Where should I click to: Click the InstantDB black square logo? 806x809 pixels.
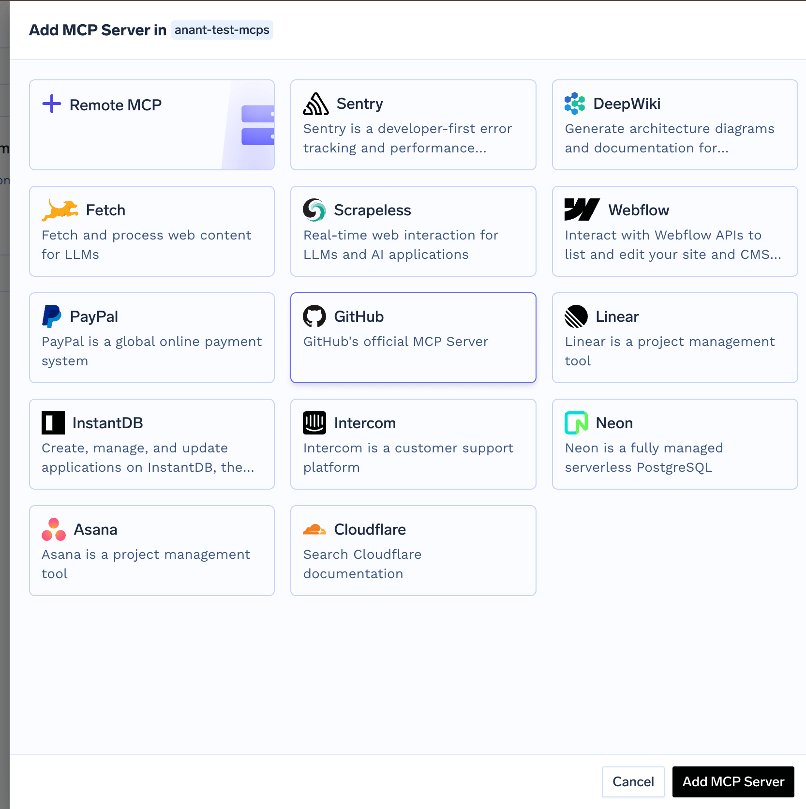[x=53, y=423]
